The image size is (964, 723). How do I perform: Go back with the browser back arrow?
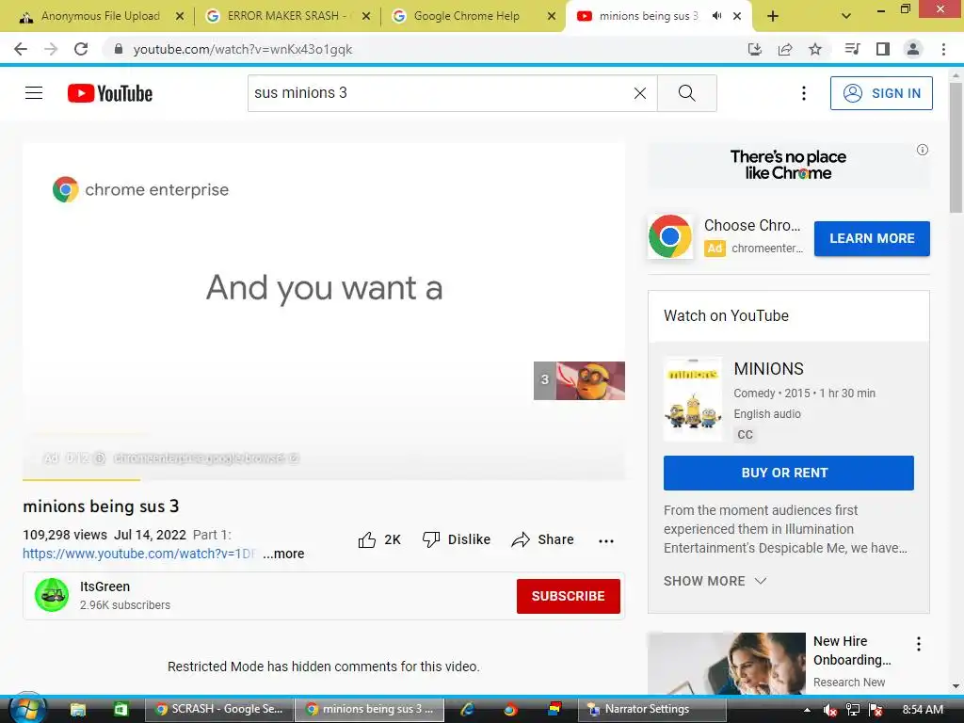tap(21, 49)
